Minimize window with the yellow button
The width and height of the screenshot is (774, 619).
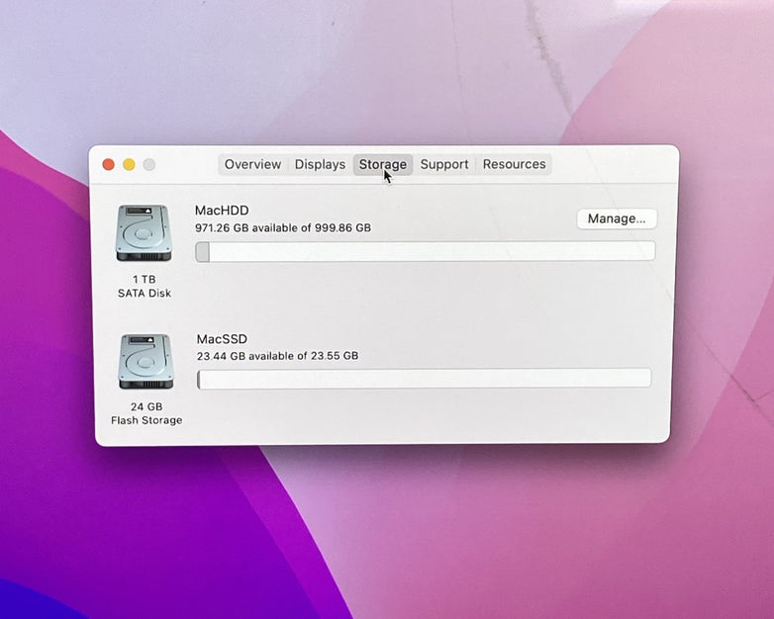[x=129, y=164]
